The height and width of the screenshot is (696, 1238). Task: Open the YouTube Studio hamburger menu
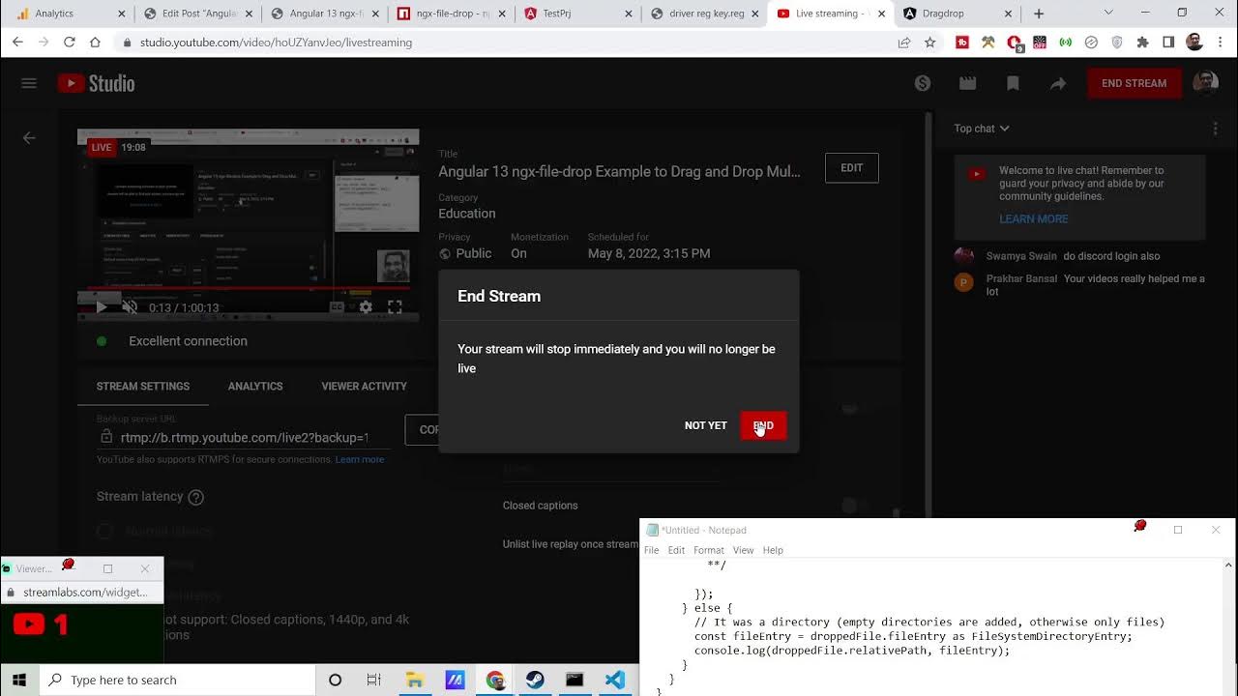[x=29, y=83]
